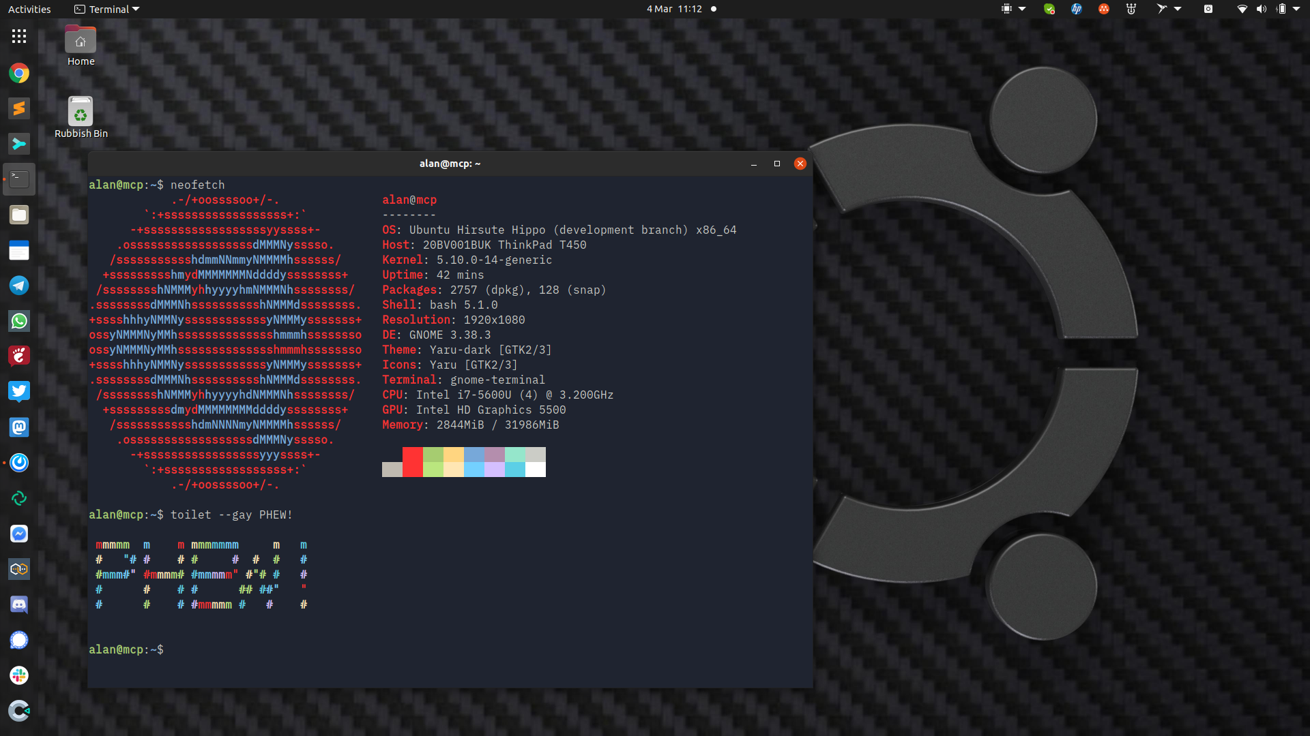Click the 'Resolution: 1920x1080' line

(454, 320)
